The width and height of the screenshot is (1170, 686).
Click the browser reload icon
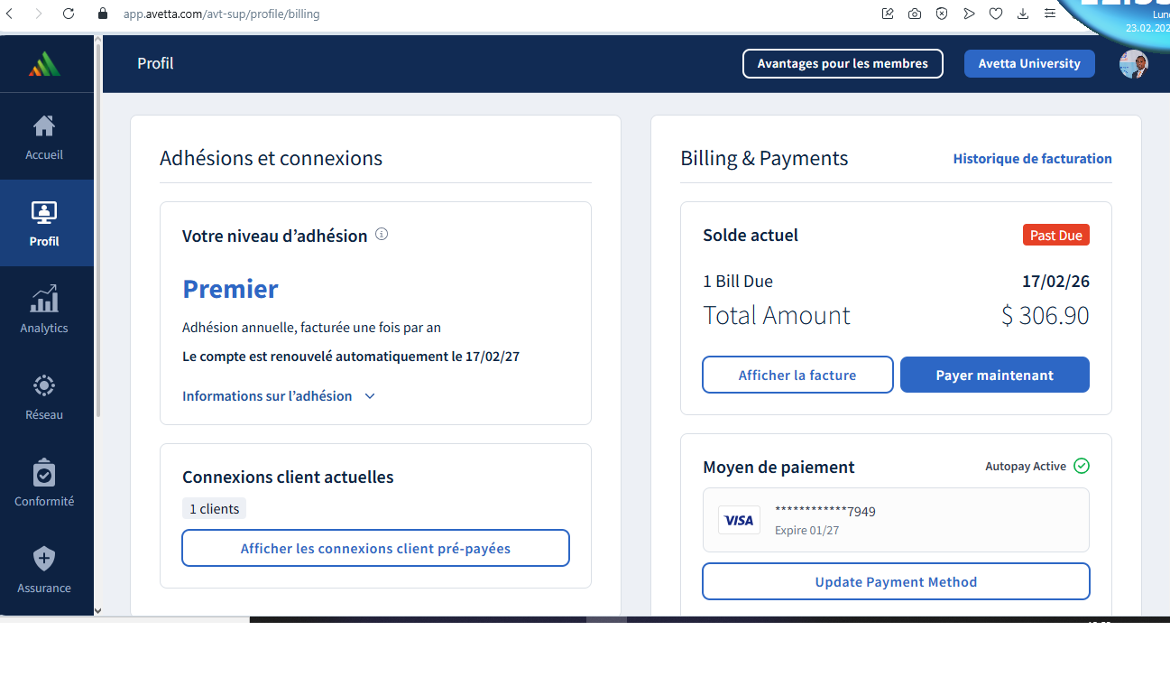coord(69,14)
